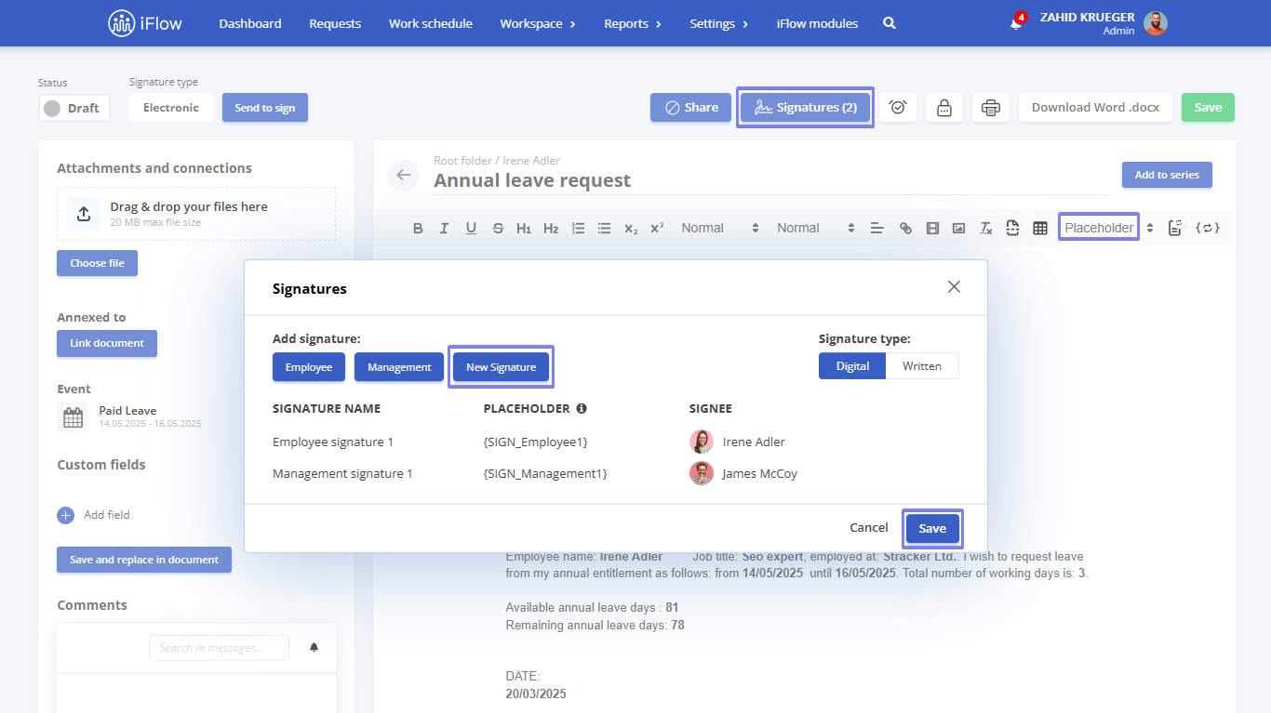The width and height of the screenshot is (1271, 713).
Task: Click the placeholder info icon
Action: pos(582,408)
